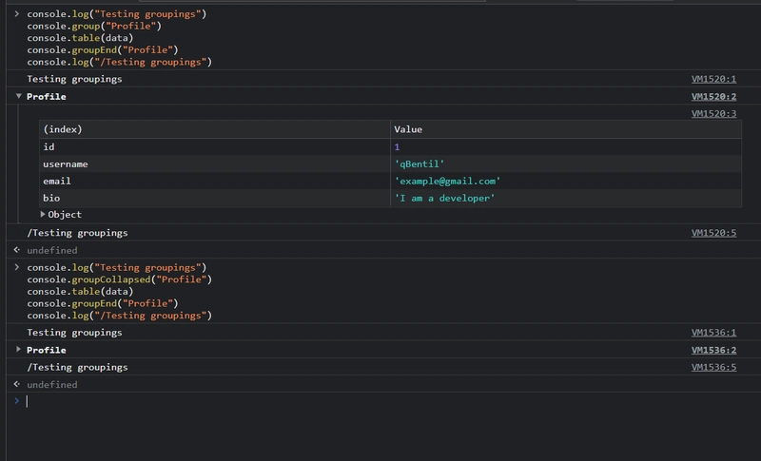Click second 'Testing groupings' log output above collapsed Profile
This screenshot has width=761, height=461.
(74, 333)
